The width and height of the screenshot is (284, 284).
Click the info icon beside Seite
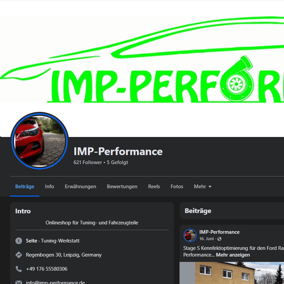coord(19,241)
